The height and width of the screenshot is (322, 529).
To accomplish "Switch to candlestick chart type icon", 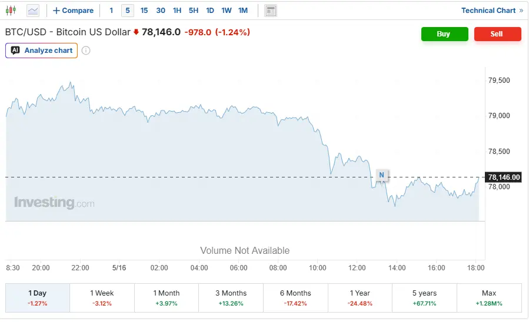I will (x=11, y=11).
